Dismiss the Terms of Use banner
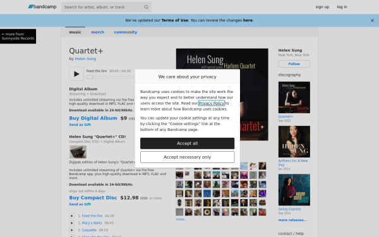 pyautogui.click(x=372, y=21)
